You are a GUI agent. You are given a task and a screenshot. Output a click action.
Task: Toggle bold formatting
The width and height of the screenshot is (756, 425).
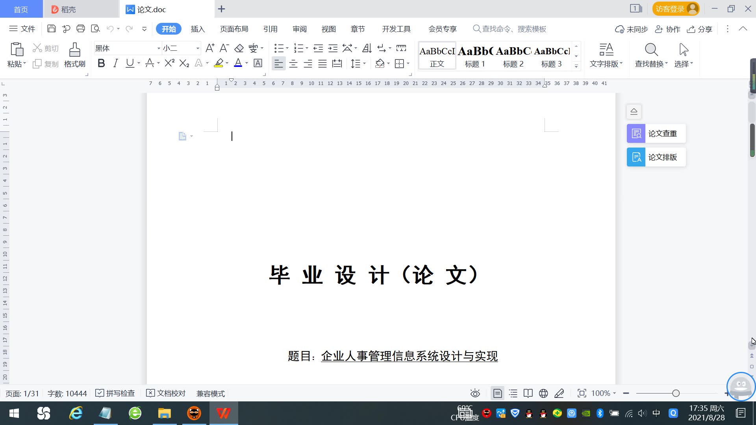pos(101,63)
